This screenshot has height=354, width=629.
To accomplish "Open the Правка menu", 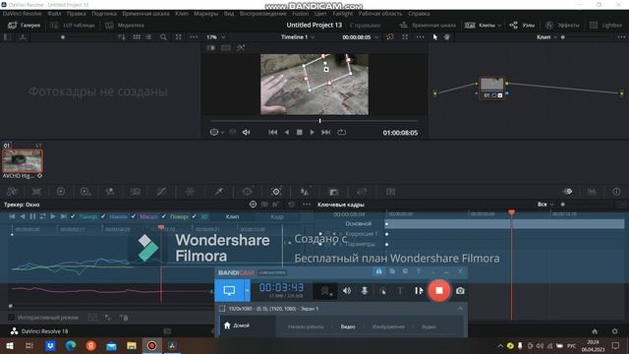I will tap(77, 13).
